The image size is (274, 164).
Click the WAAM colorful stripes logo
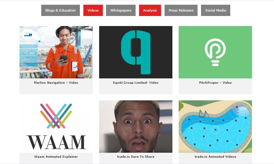[x=56, y=116]
